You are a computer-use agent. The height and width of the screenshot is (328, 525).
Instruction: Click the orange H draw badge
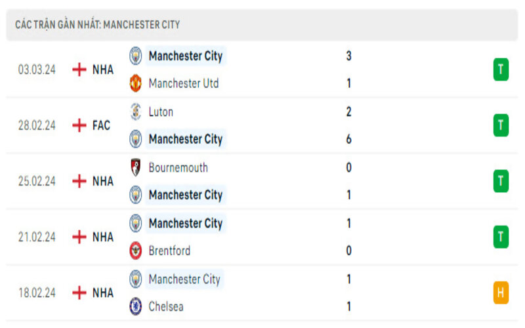pos(501,293)
